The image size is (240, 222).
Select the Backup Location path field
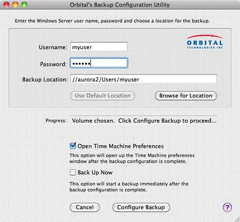143,79
